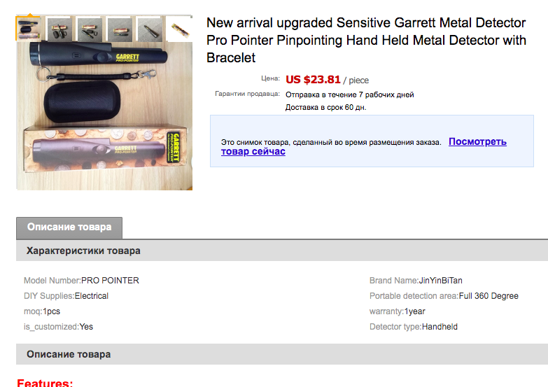Select the second product thumbnail
Image resolution: width=548 pixels, height=387 pixels.
click(x=59, y=29)
